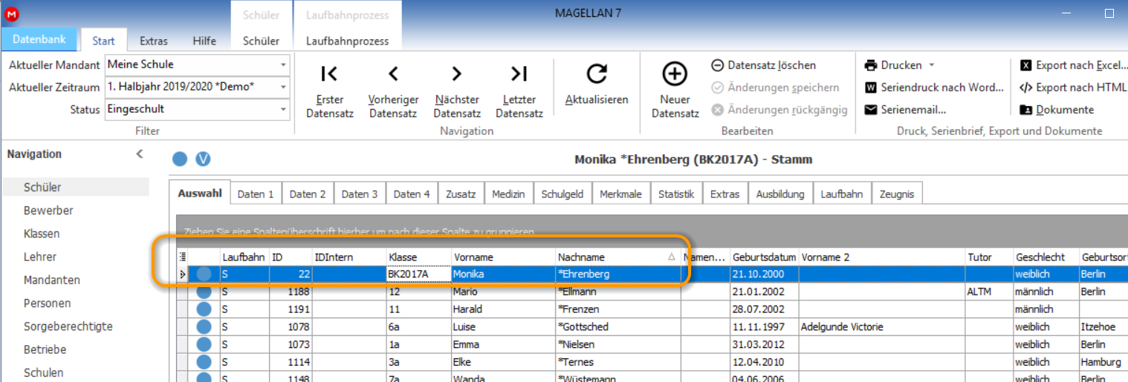The height and width of the screenshot is (382, 1128).
Task: Open the Laufbahn data tab
Action: coord(842,194)
